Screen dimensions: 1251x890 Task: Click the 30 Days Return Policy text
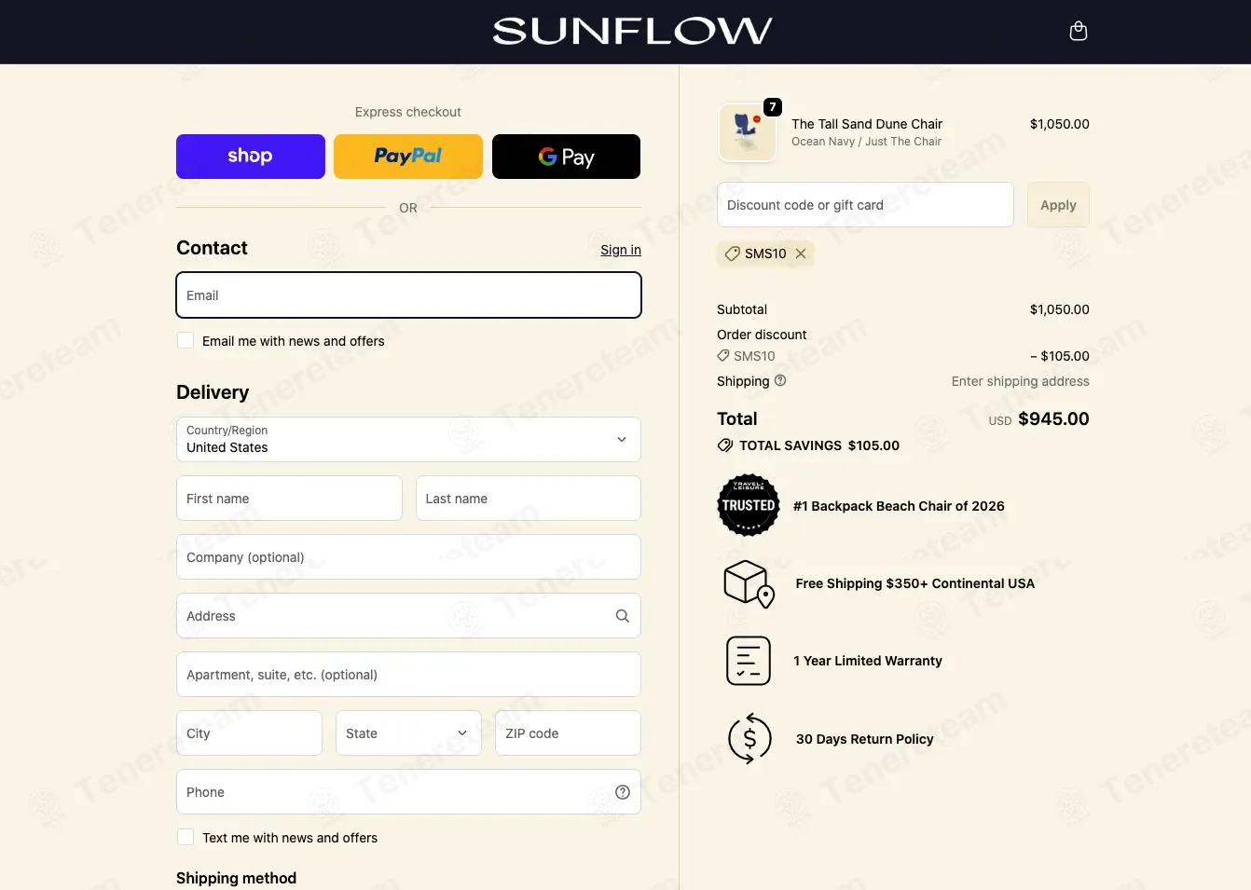pyautogui.click(x=864, y=739)
